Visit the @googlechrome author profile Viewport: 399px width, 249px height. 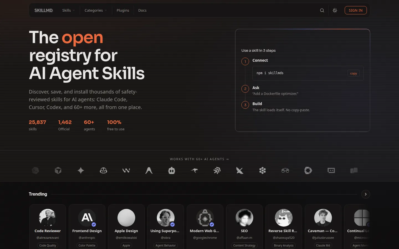pyautogui.click(x=205, y=238)
